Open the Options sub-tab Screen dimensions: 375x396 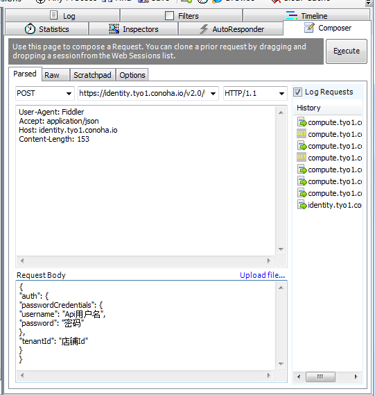pos(132,75)
